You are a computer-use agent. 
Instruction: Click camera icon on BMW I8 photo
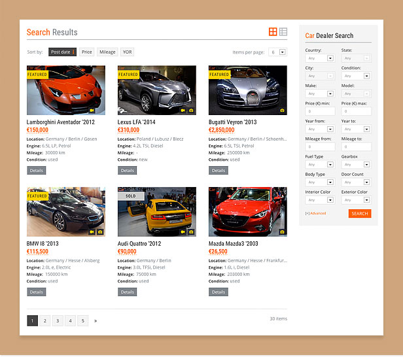click(x=100, y=231)
